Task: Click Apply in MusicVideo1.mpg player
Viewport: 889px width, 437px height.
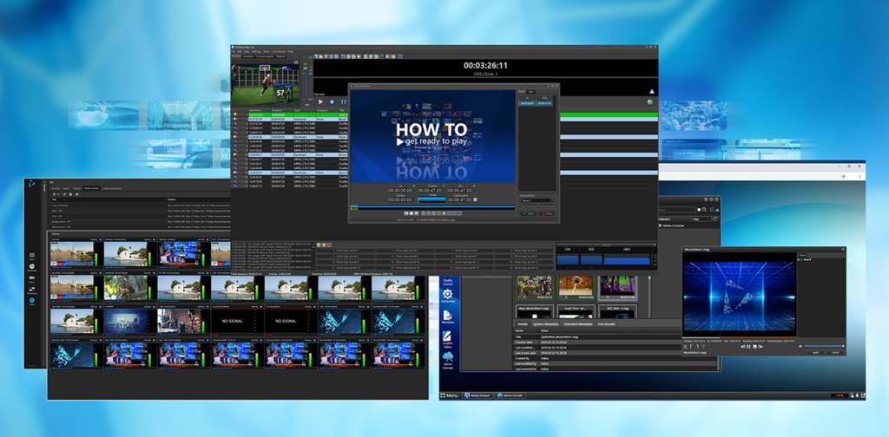Action: (x=815, y=353)
